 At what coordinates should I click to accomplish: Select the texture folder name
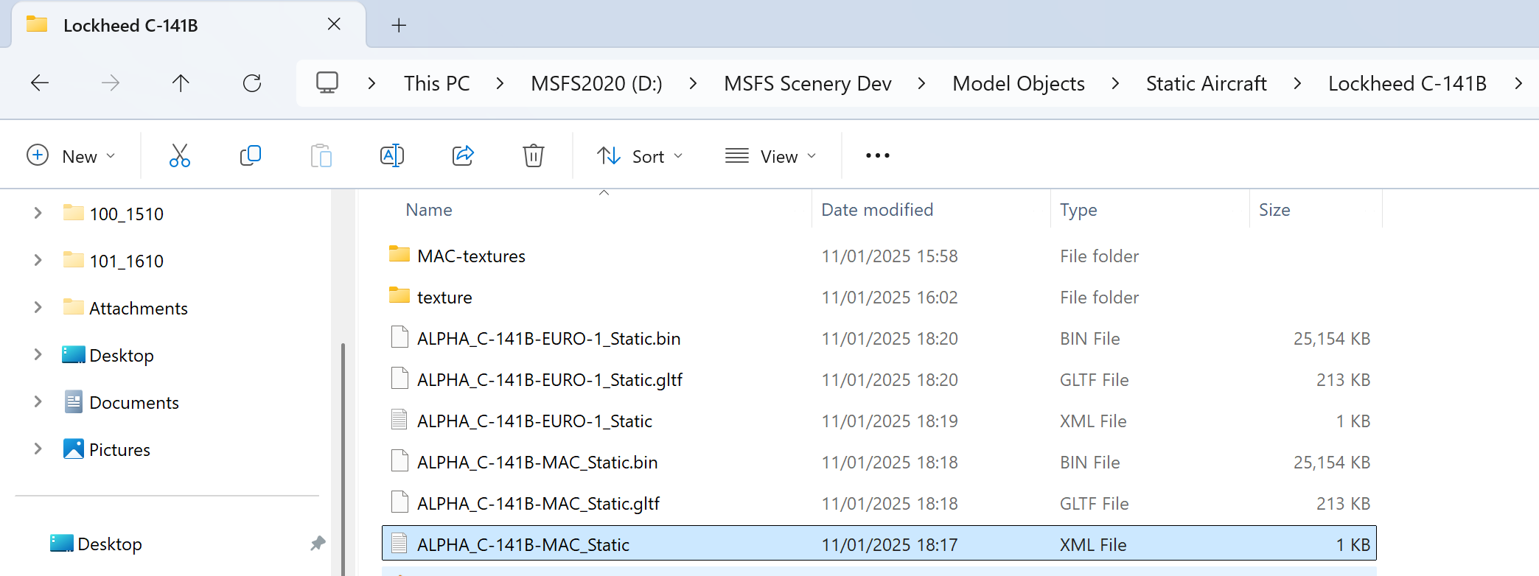pyautogui.click(x=444, y=297)
